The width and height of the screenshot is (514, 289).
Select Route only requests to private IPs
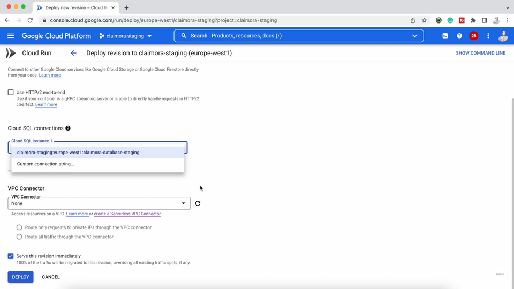click(19, 227)
